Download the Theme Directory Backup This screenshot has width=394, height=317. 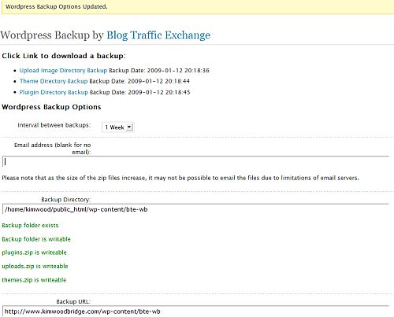tap(54, 81)
